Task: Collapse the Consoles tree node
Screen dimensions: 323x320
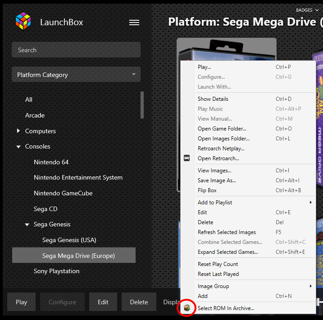Action: 18,147
